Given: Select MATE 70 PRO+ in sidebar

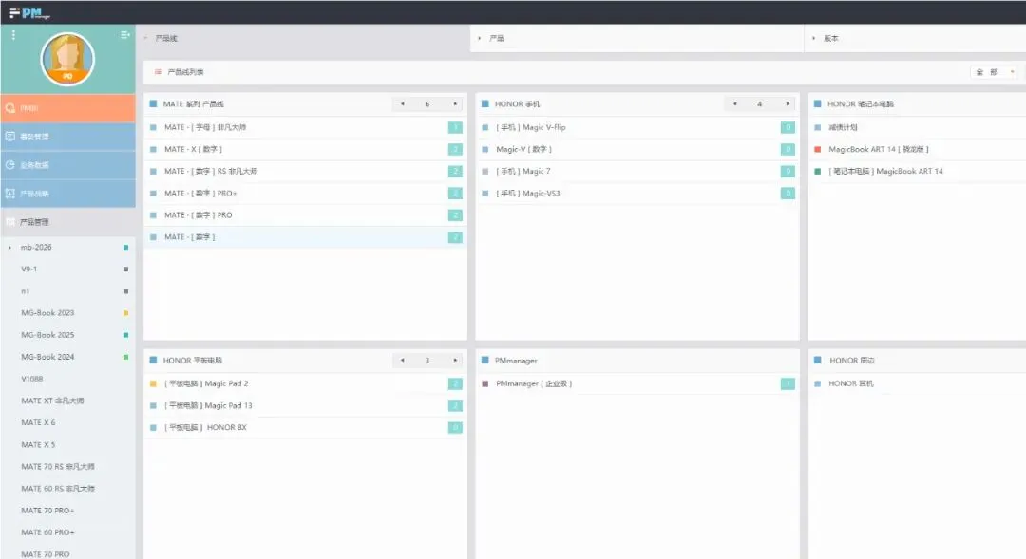Looking at the screenshot, I should [x=47, y=510].
